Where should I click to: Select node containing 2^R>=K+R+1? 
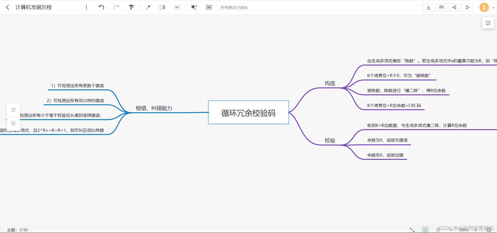tap(52, 130)
